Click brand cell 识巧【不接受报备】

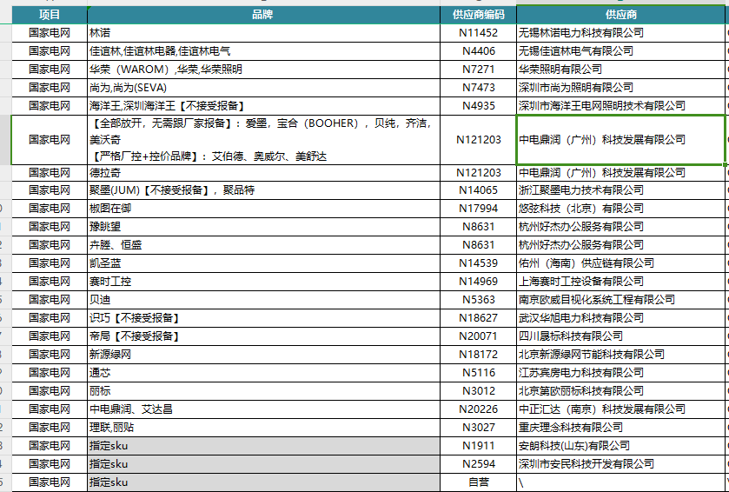[263, 317]
